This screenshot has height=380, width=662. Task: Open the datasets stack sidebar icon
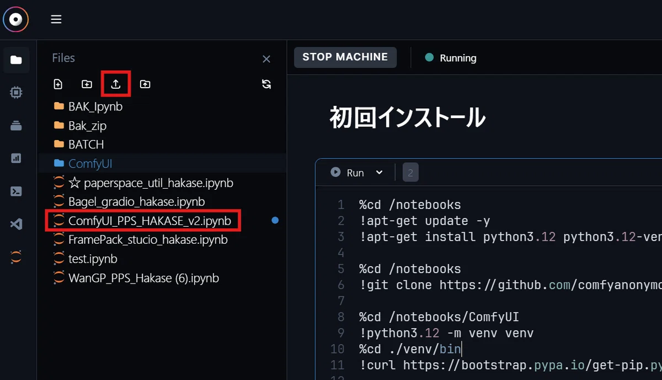coord(17,126)
